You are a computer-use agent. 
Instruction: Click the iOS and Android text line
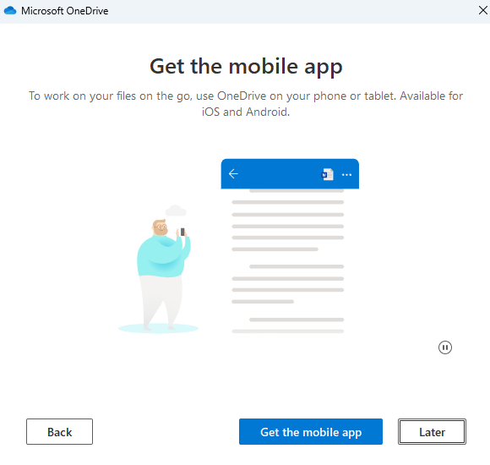pos(246,112)
